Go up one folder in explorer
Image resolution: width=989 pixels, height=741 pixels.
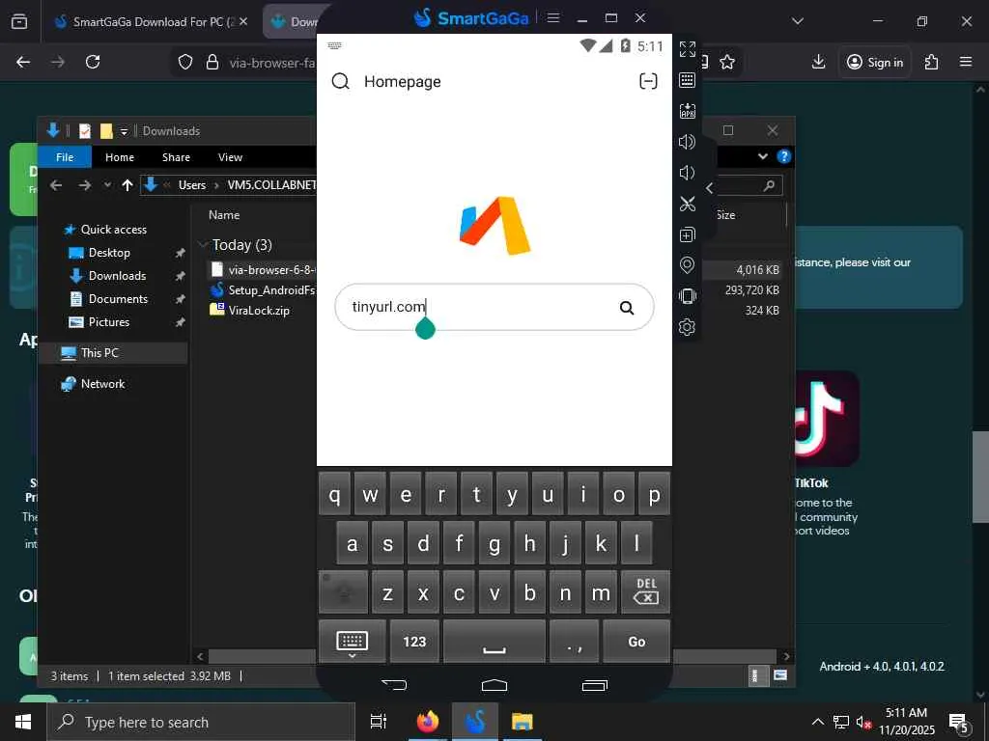[x=127, y=185]
